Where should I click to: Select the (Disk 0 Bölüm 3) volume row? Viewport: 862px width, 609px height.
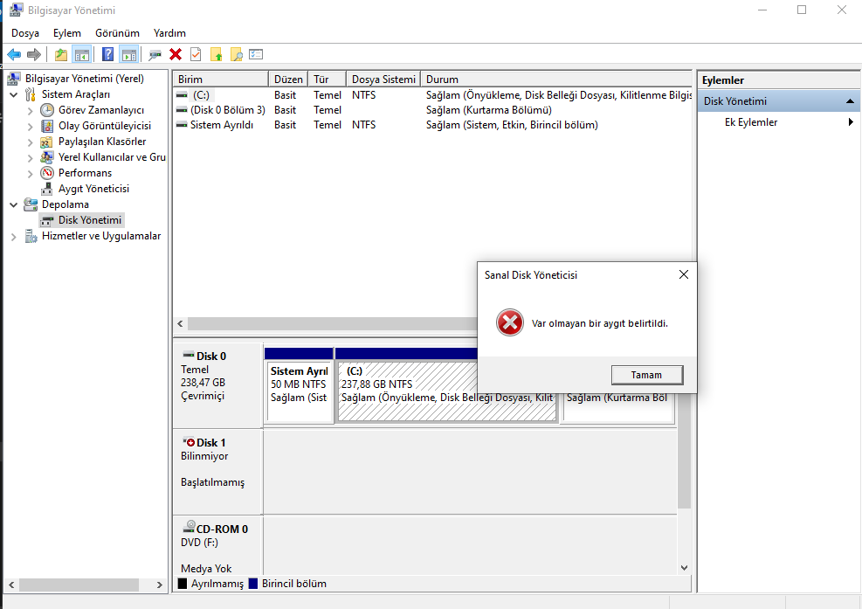click(432, 110)
